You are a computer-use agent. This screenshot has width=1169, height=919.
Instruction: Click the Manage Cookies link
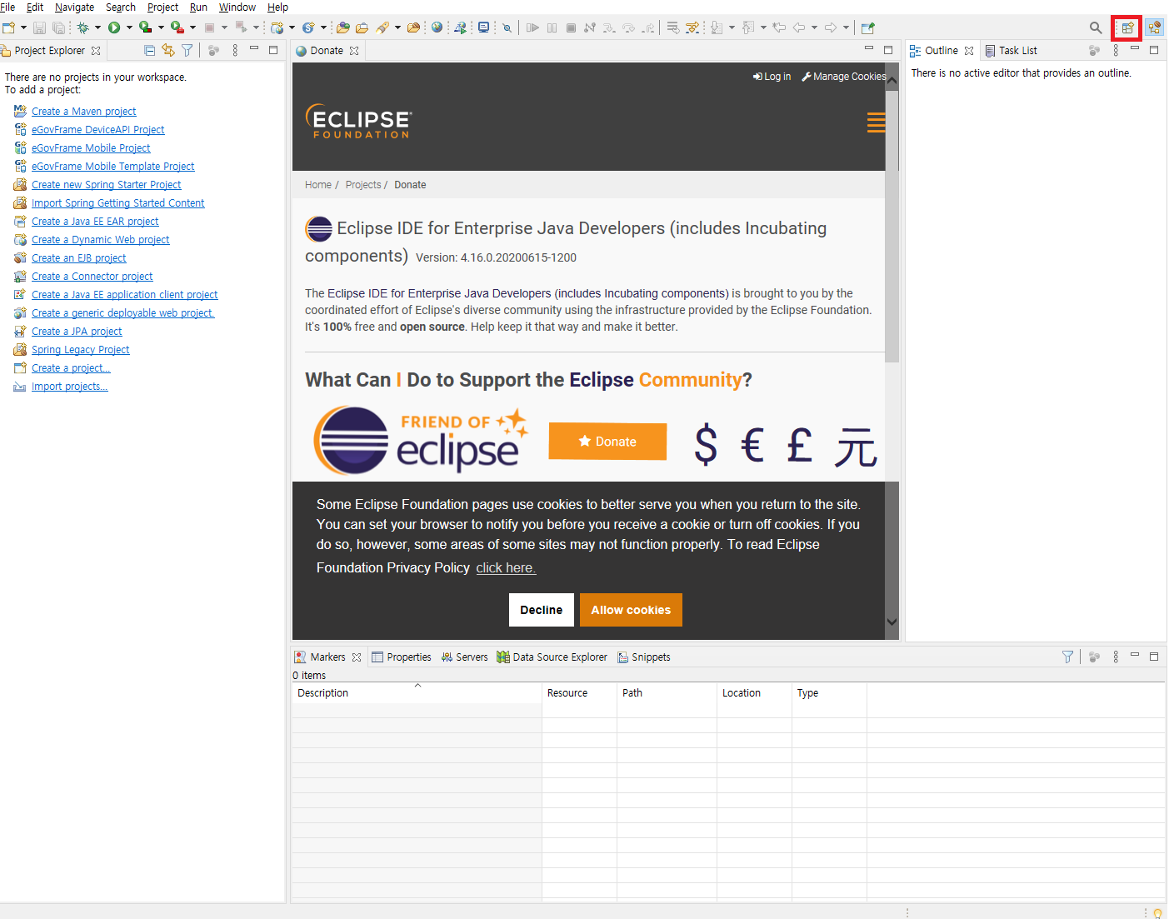click(x=844, y=76)
